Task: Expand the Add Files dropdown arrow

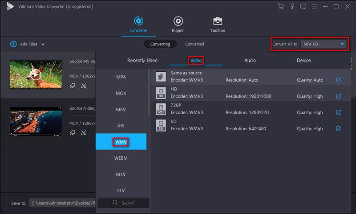Action: tap(43, 44)
